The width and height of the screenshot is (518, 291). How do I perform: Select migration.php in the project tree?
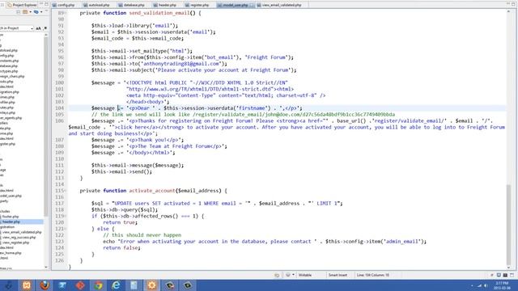10,92
